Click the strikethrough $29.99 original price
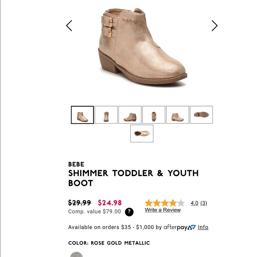This screenshot has height=257, width=257. [x=79, y=203]
